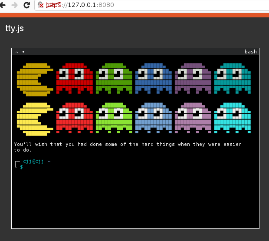Click the bash label in terminal title bar
Image resolution: width=269 pixels, height=241 pixels.
(251, 52)
